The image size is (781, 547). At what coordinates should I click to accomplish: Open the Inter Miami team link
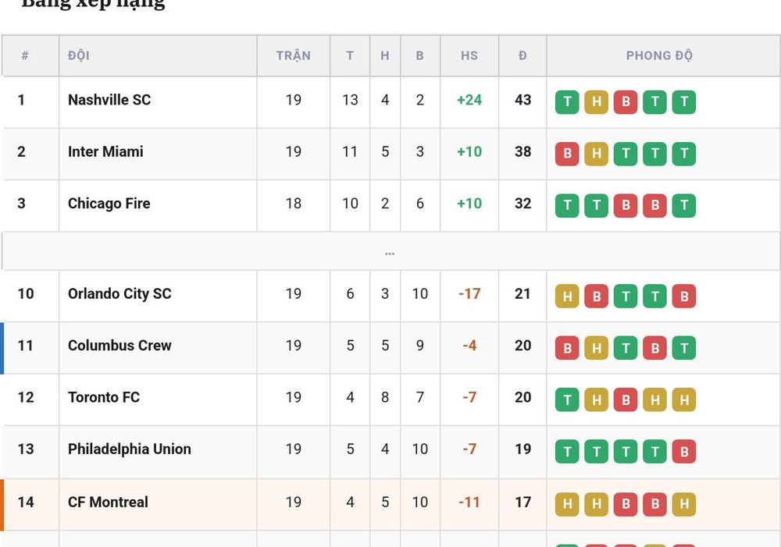(105, 152)
